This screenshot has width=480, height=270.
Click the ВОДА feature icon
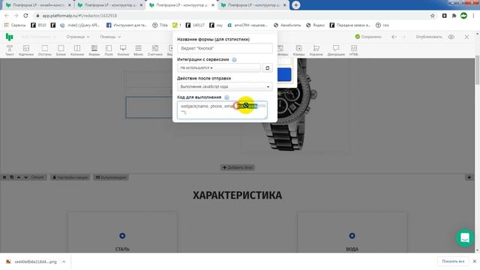coord(352,235)
